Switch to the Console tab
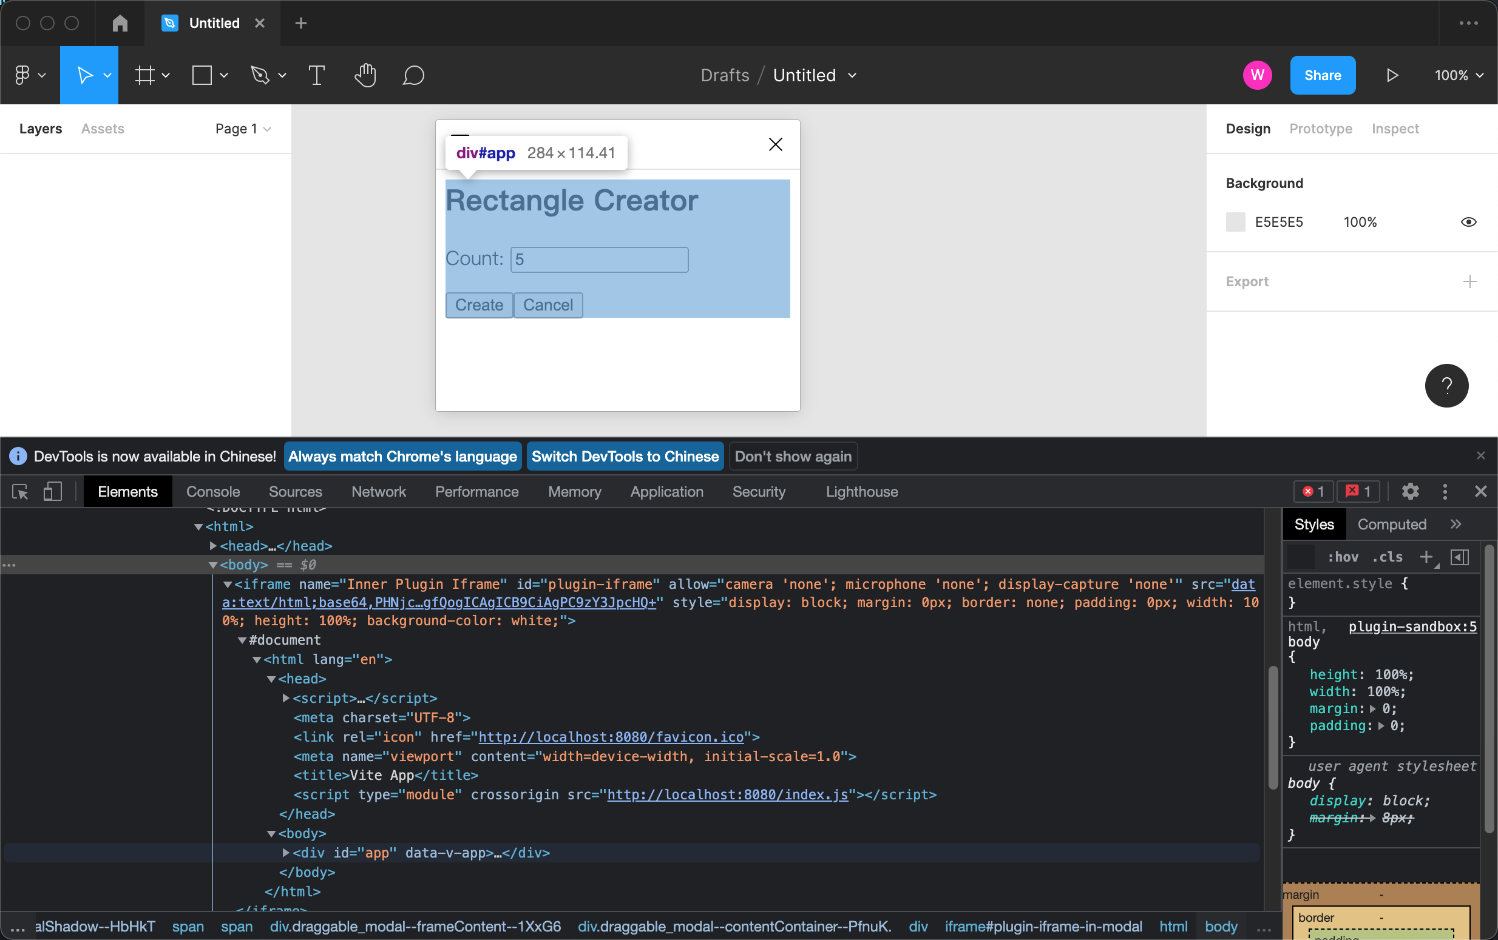 pyautogui.click(x=213, y=492)
